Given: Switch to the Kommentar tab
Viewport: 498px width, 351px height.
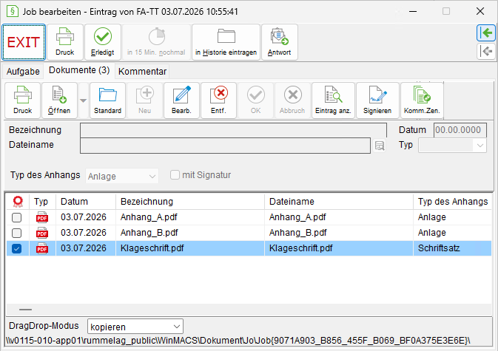Looking at the screenshot, I should coord(142,72).
